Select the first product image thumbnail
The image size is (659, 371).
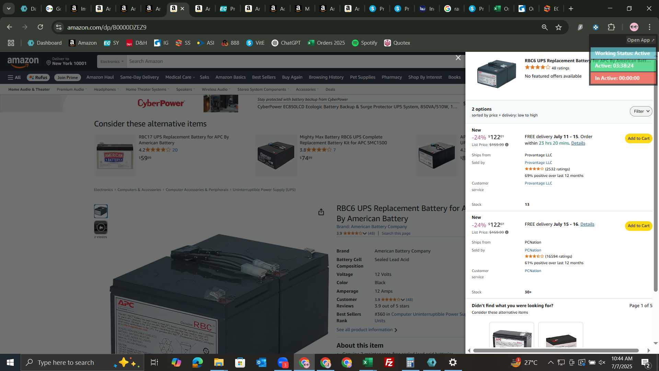(101, 211)
